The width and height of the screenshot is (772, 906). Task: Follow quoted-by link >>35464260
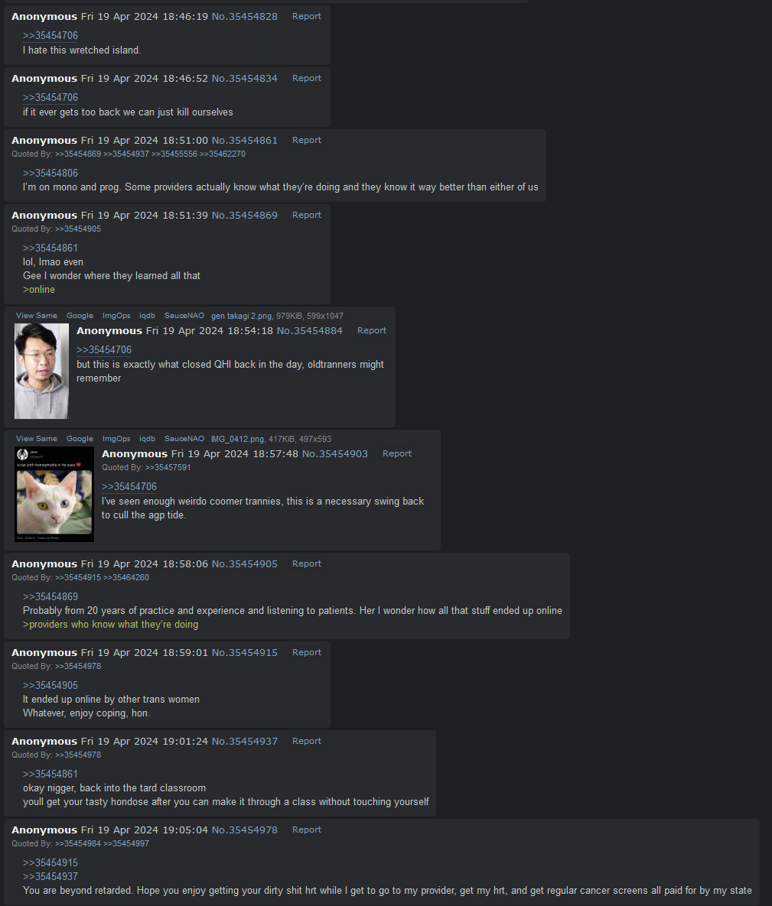tap(126, 578)
